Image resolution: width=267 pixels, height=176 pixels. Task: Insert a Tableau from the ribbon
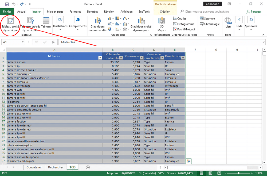point(46,22)
